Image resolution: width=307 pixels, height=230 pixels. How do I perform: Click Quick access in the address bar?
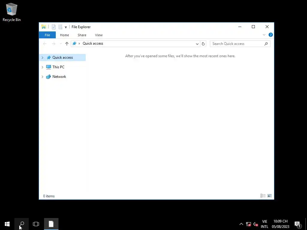click(x=93, y=43)
